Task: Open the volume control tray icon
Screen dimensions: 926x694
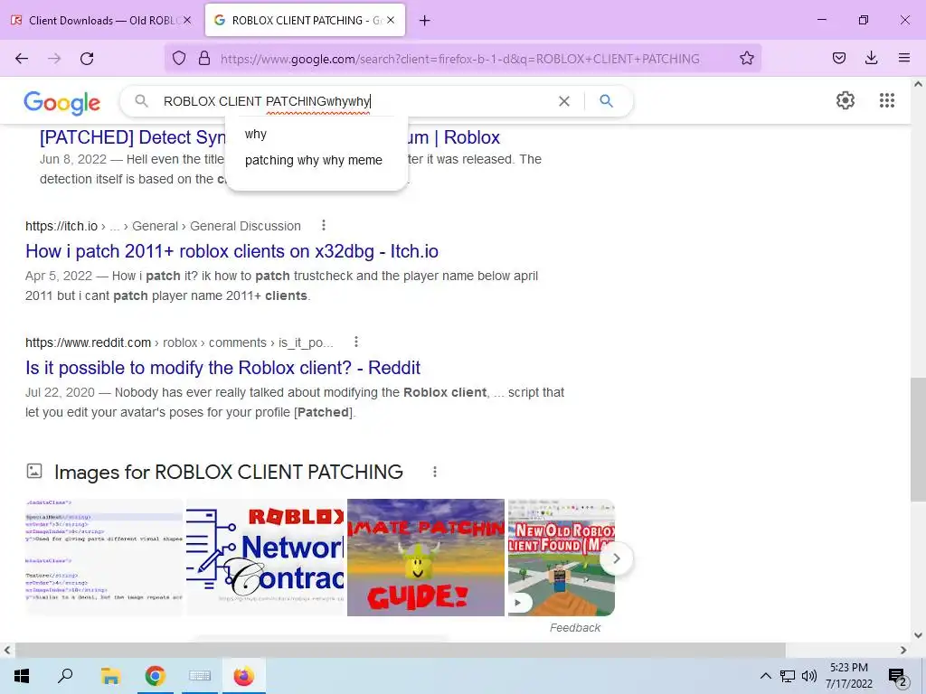Action: coord(809,676)
